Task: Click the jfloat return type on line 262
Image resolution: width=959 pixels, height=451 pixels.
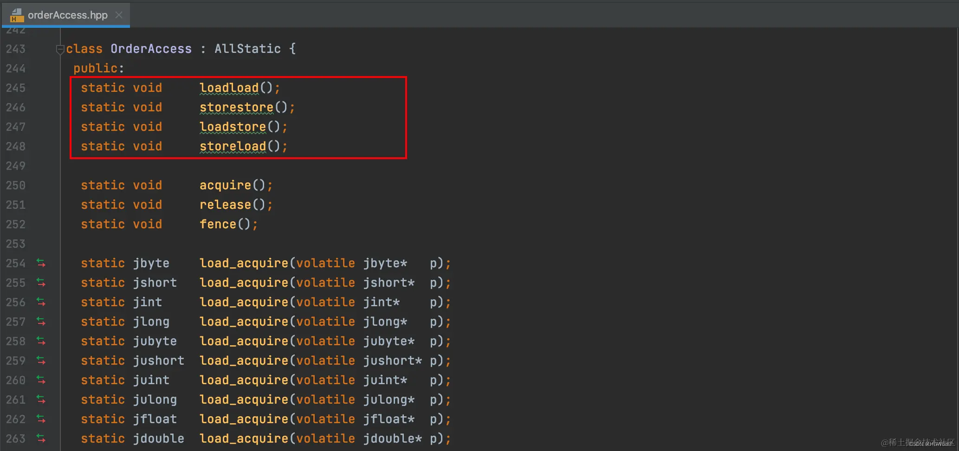Action: pos(155,419)
